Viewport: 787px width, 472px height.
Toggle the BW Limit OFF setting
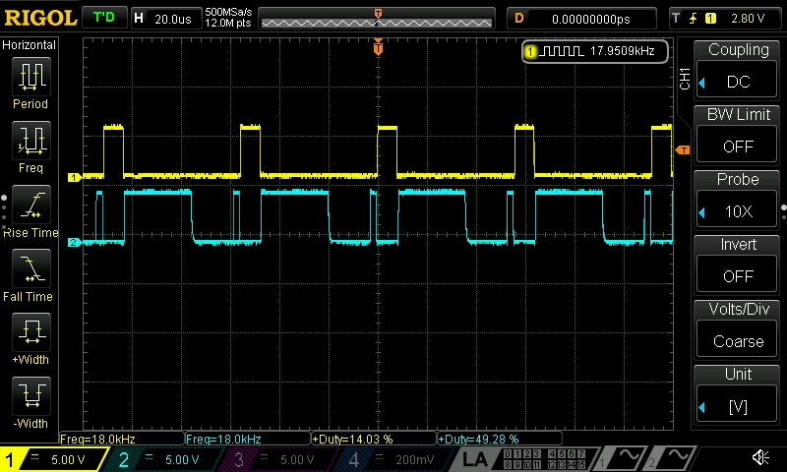click(x=737, y=134)
